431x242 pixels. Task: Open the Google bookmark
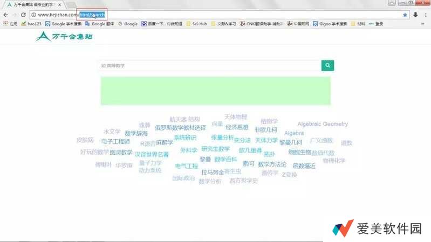click(x=128, y=24)
